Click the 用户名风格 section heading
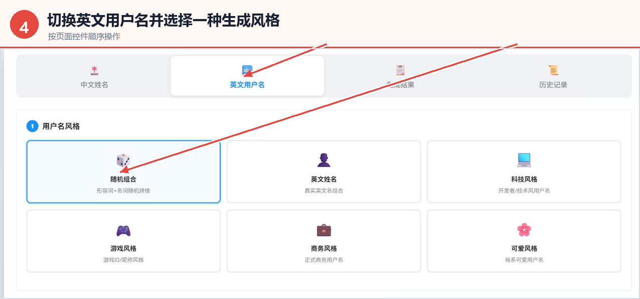 click(61, 126)
